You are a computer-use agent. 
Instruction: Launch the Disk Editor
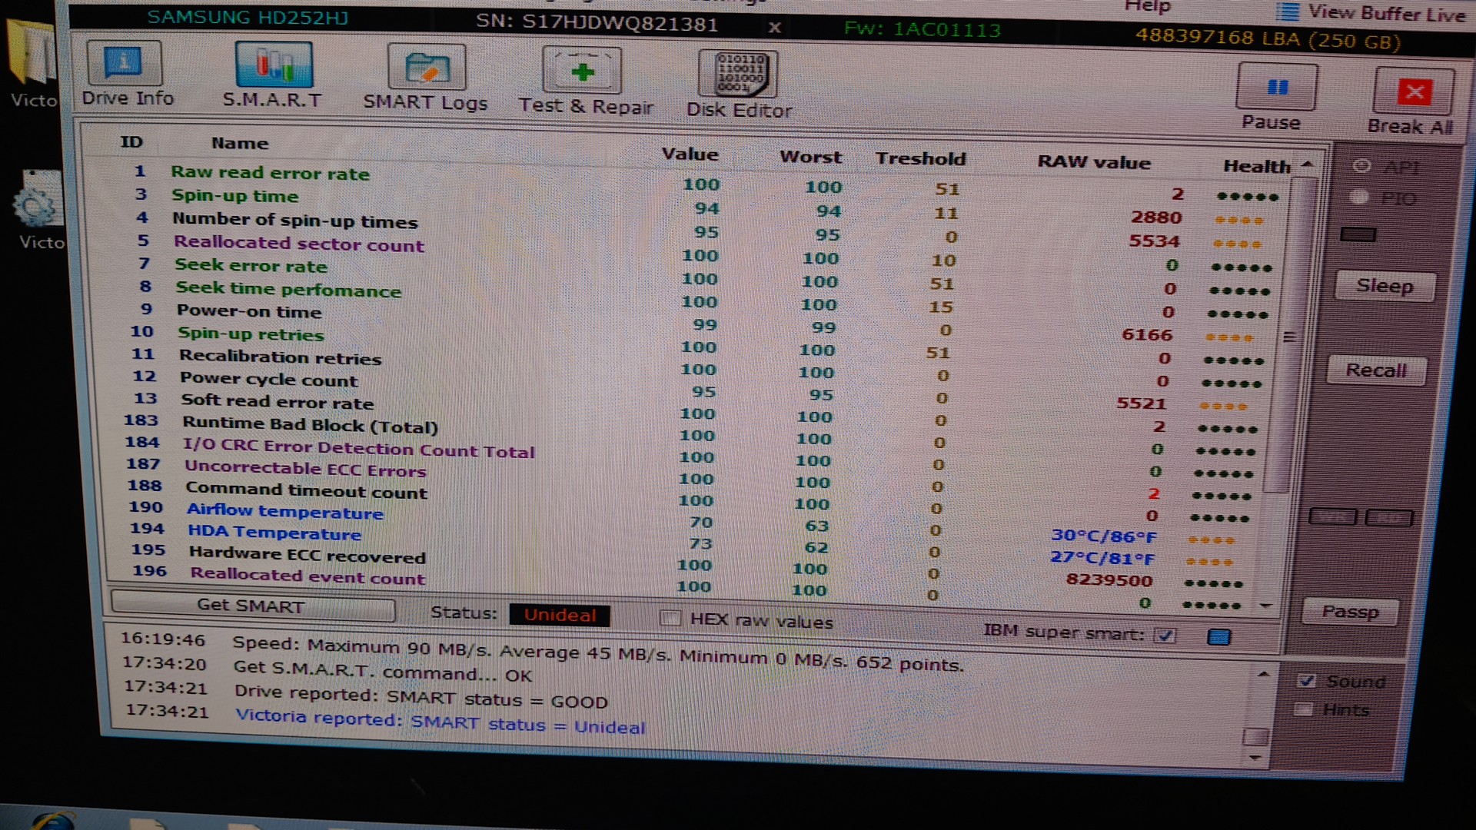(739, 85)
